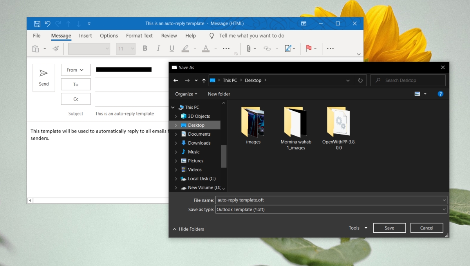This screenshot has width=470, height=266.
Task: Toggle bold formatting
Action: 145,48
